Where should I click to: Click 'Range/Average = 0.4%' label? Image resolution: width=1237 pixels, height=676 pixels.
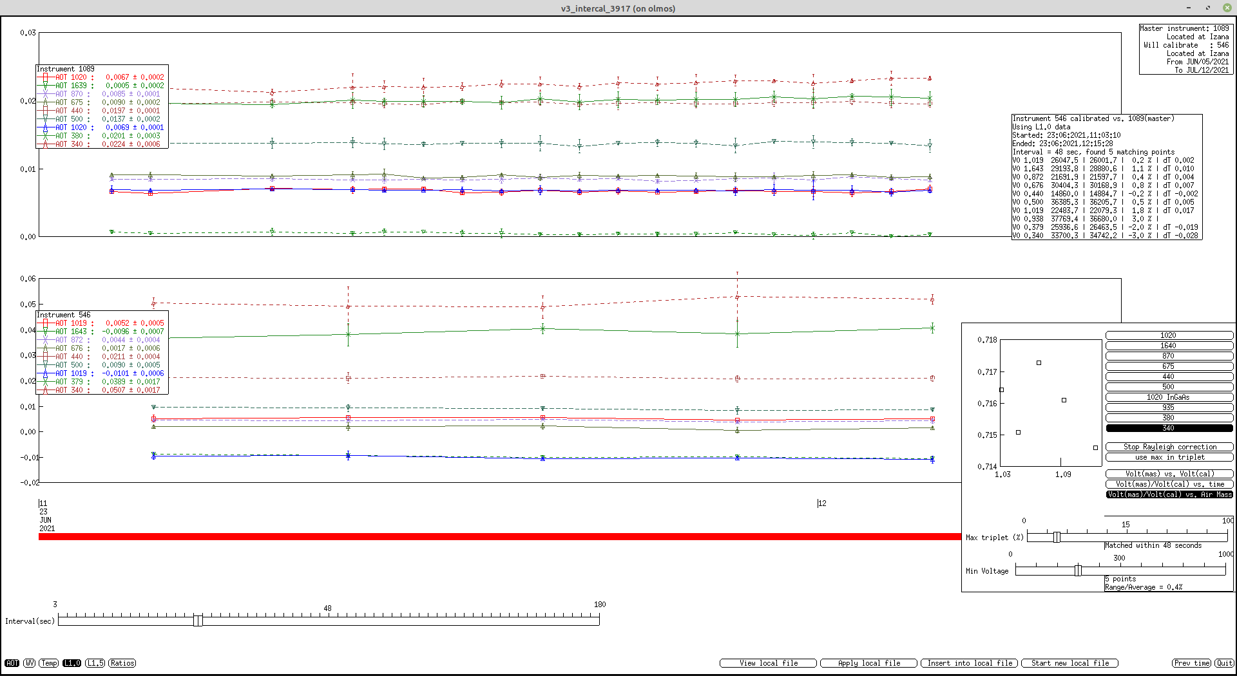click(x=1144, y=587)
